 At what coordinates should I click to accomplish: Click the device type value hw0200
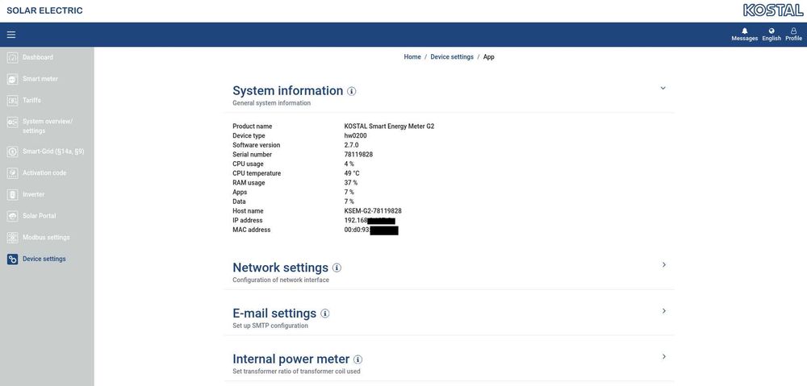[x=356, y=135]
